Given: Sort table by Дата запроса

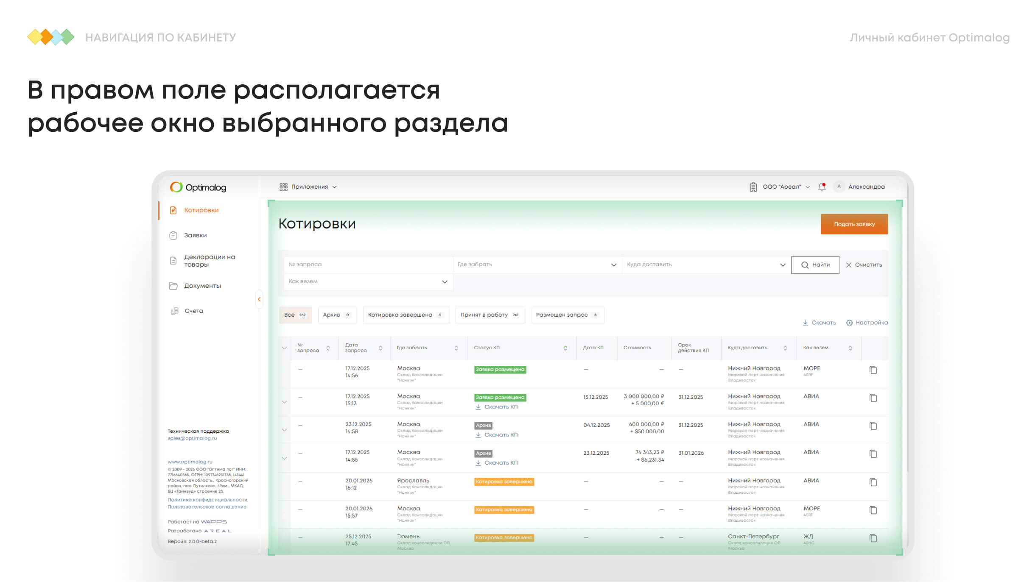Looking at the screenshot, I should 380,348.
